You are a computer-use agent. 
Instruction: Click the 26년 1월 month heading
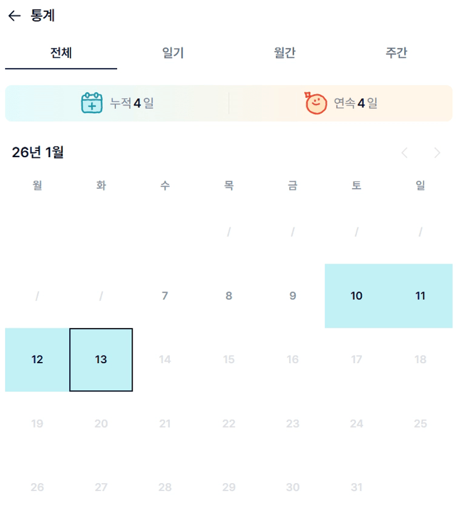tap(38, 152)
